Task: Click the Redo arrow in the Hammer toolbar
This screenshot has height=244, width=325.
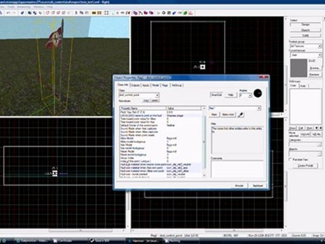Action: pos(14,13)
